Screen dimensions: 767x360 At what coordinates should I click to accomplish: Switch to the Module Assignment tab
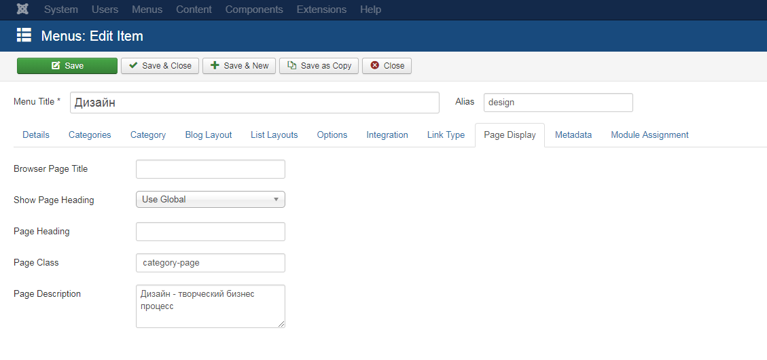point(649,135)
